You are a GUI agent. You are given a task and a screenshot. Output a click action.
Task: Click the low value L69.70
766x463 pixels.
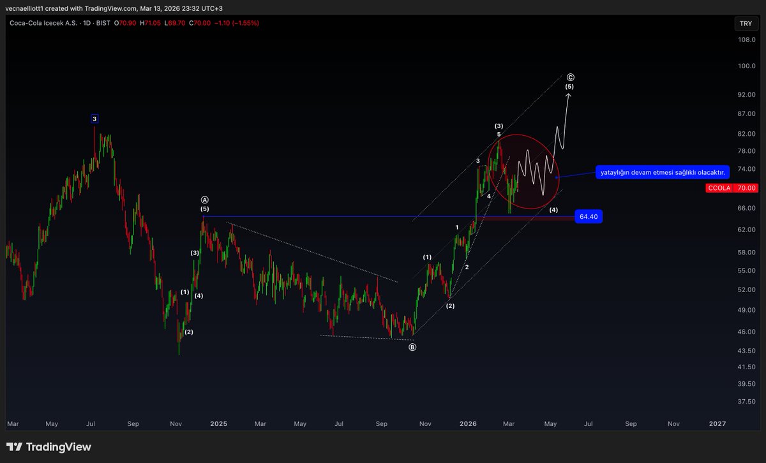174,23
